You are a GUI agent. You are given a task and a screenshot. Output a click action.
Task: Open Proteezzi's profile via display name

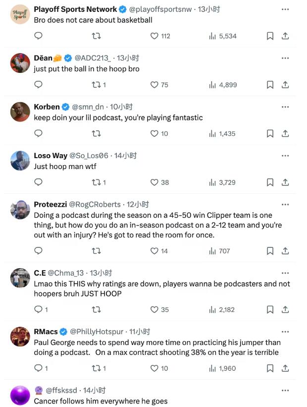click(50, 204)
